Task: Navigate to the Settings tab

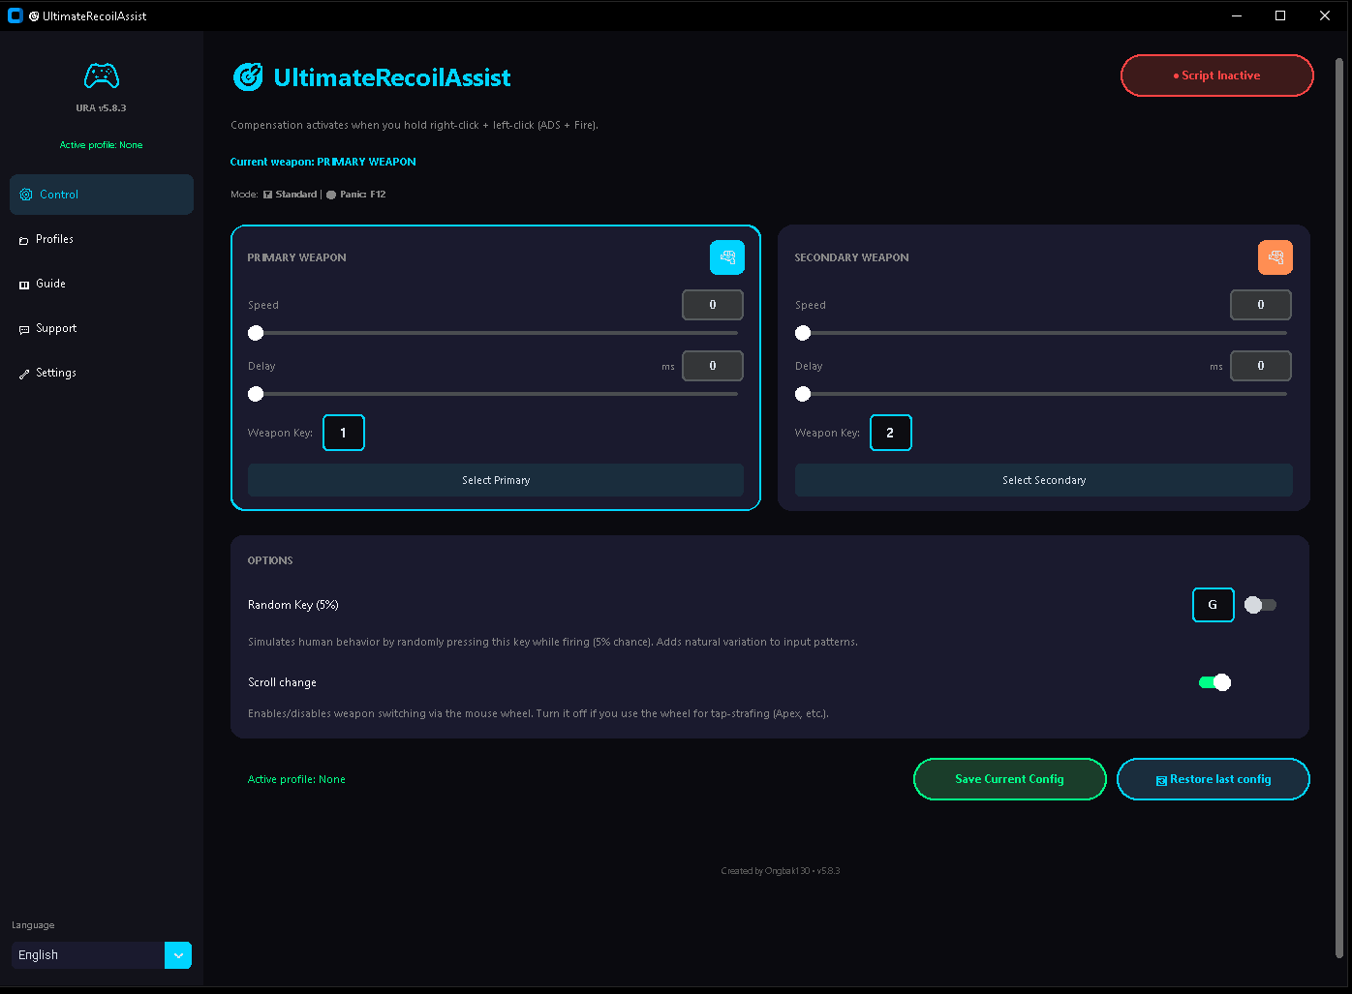Action: (x=102, y=373)
